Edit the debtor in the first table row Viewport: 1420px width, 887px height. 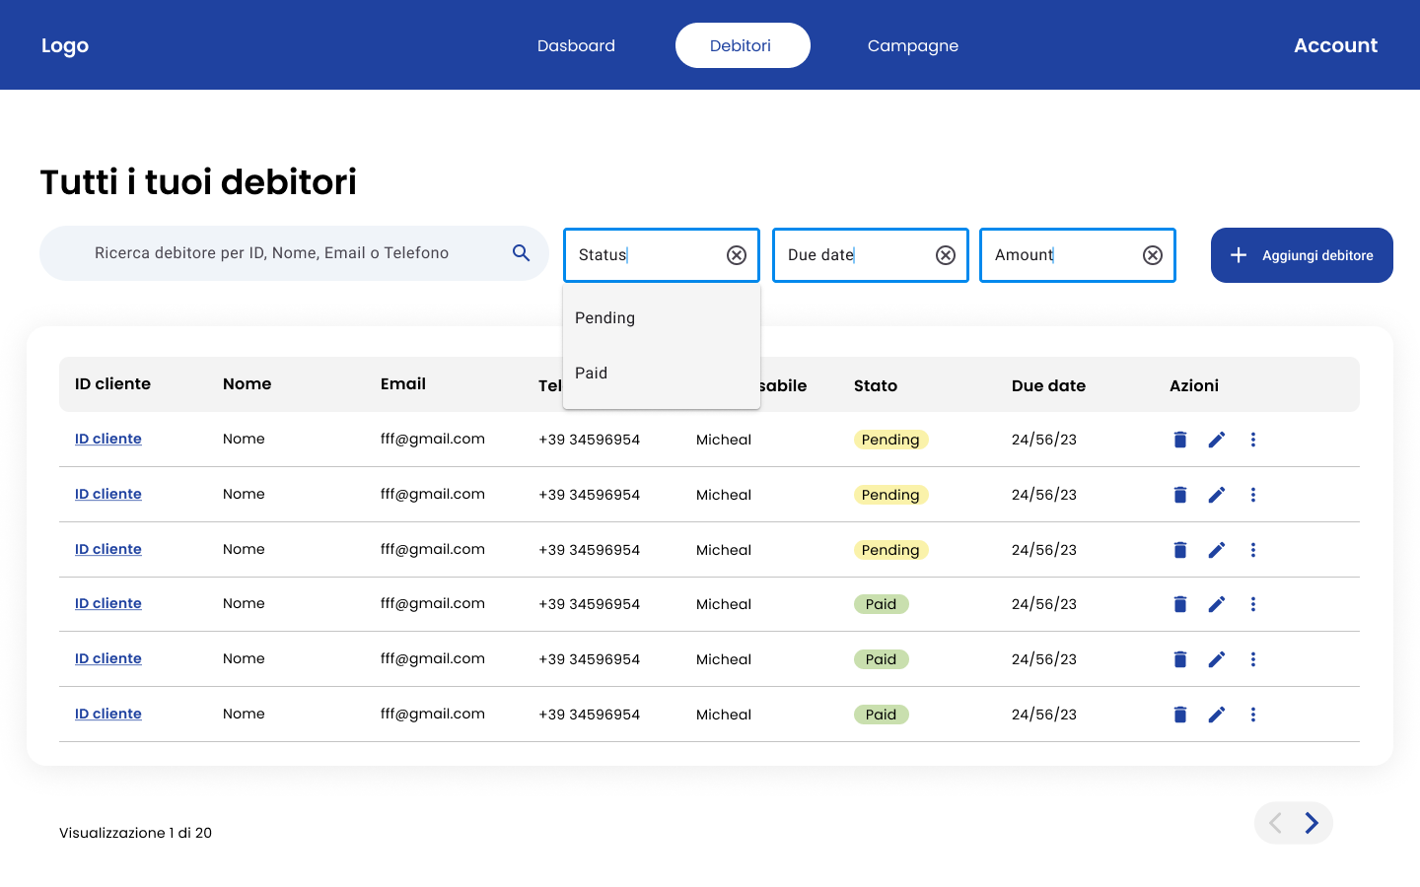click(x=1217, y=440)
